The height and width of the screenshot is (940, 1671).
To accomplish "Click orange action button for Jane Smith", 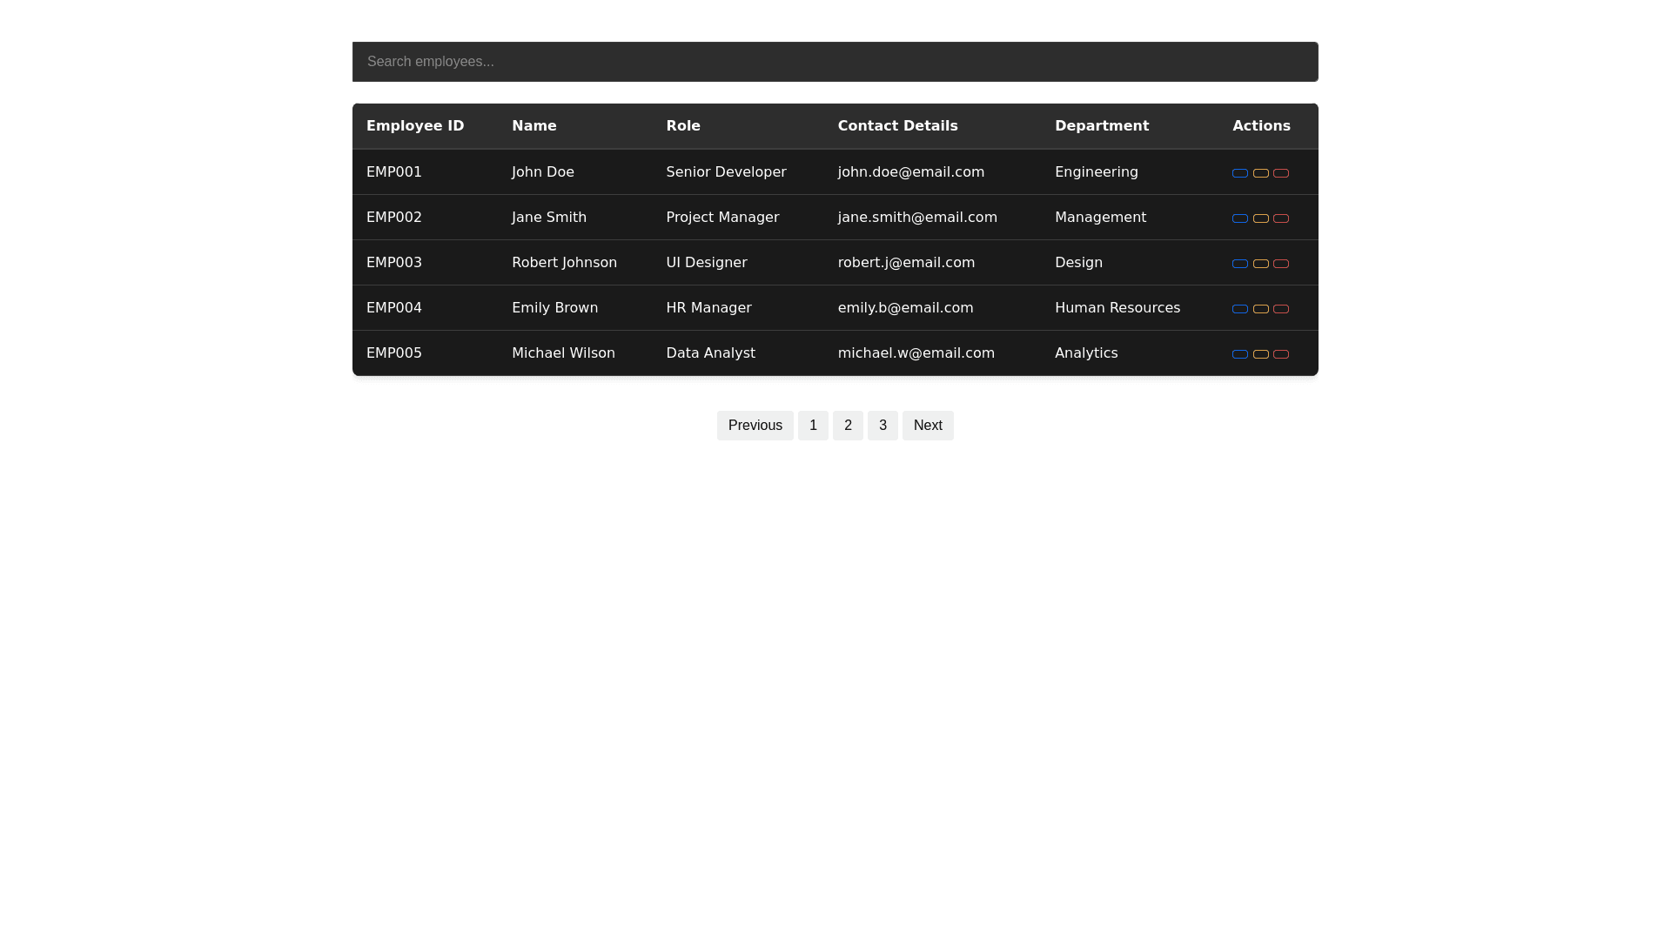I will click(x=1260, y=218).
